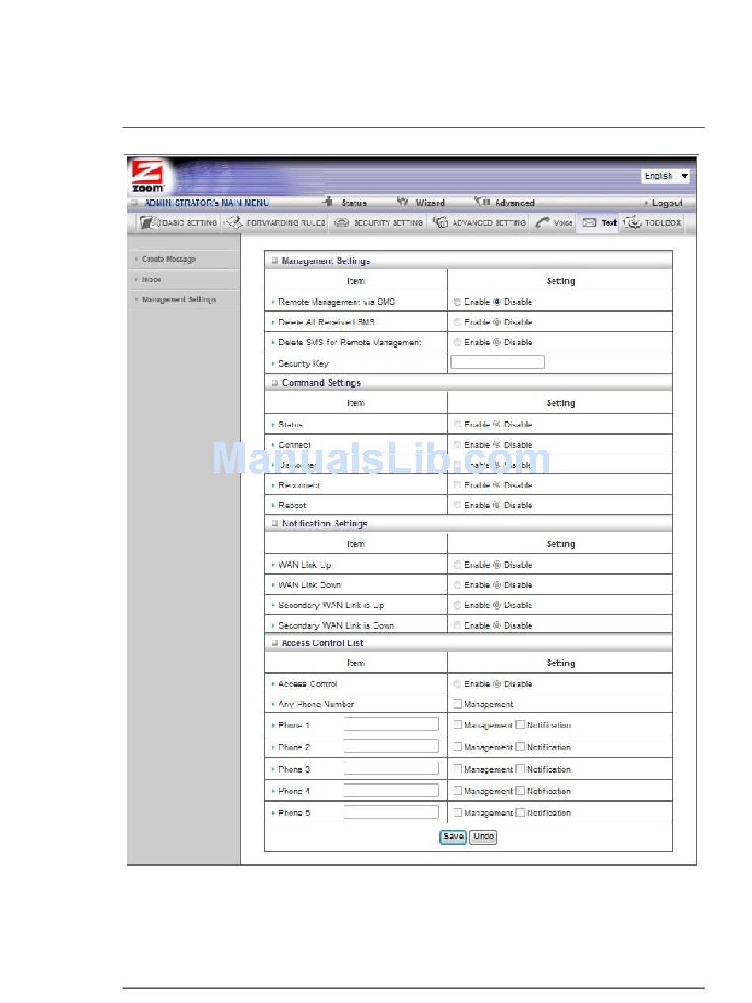Save the settings
The height and width of the screenshot is (1003, 752).
(453, 837)
